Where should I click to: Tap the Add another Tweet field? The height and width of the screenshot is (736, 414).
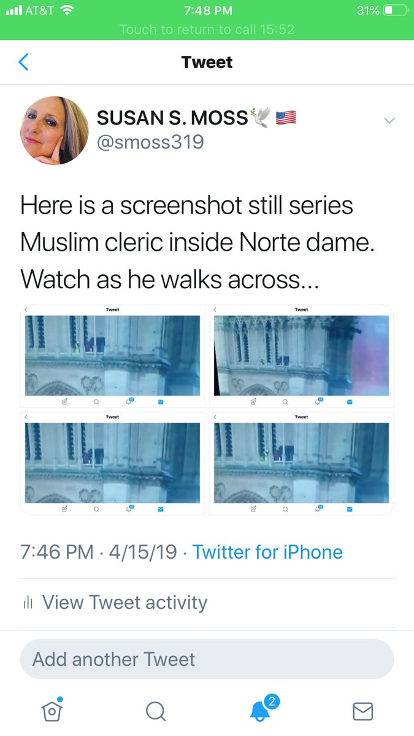coord(207,659)
